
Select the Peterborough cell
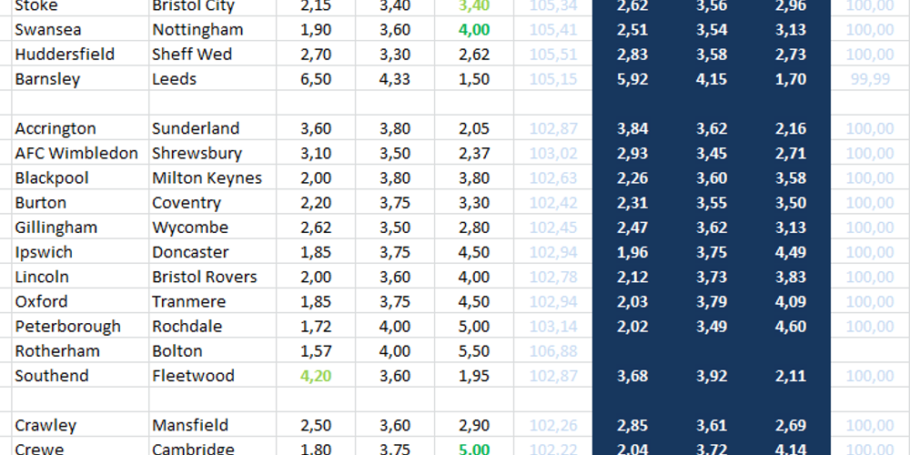(x=80, y=326)
